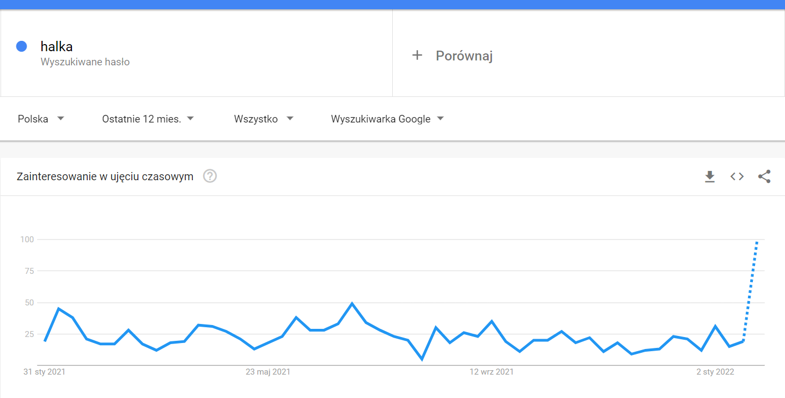
Task: Edit the halka search term
Action: click(x=57, y=47)
